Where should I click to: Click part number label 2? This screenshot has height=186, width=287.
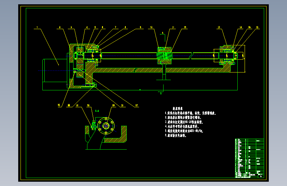[x=60, y=27]
